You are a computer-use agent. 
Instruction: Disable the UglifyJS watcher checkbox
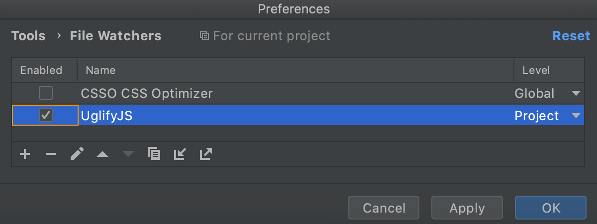[x=46, y=116]
